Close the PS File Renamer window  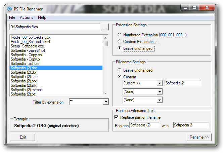(x=207, y=8)
